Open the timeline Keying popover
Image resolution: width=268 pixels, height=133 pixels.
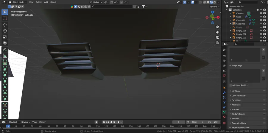click(x=26, y=122)
